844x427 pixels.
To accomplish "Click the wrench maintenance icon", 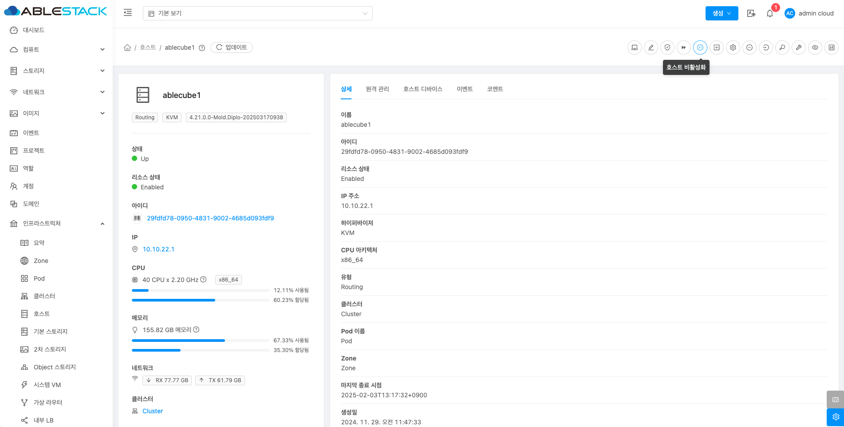I will point(798,47).
